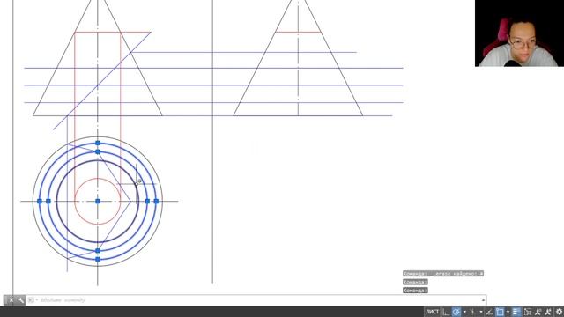Screen dimensions: 564x317
Task: Toggle isometric drafting icon
Action: coord(472,312)
